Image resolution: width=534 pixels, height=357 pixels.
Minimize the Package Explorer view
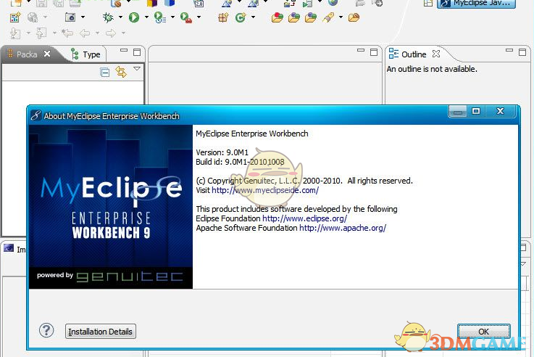click(x=124, y=51)
